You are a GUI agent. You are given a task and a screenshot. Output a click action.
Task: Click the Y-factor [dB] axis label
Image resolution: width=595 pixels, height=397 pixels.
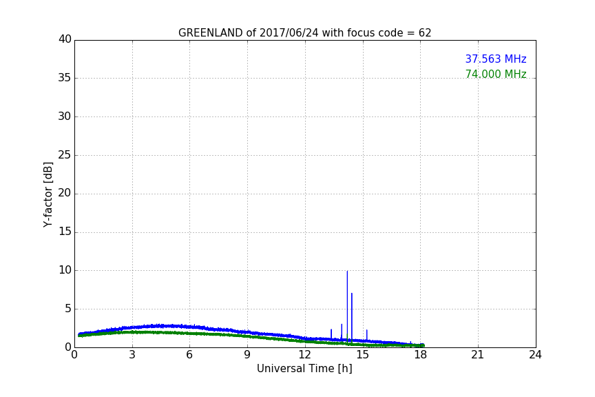(x=48, y=194)
